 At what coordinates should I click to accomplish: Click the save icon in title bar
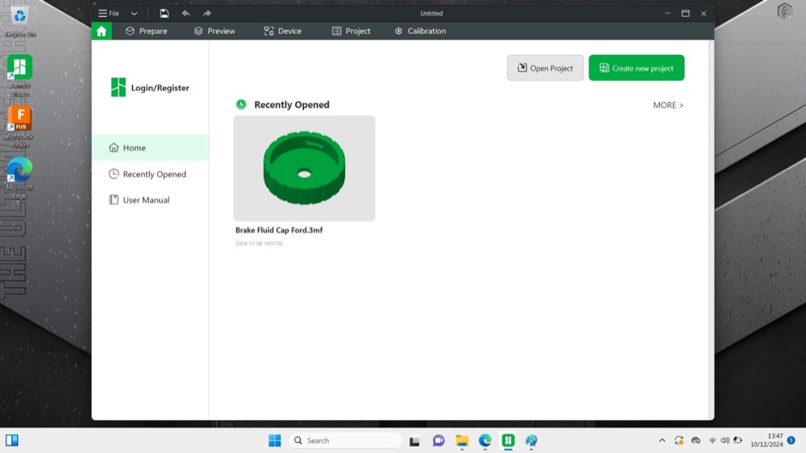tap(164, 14)
